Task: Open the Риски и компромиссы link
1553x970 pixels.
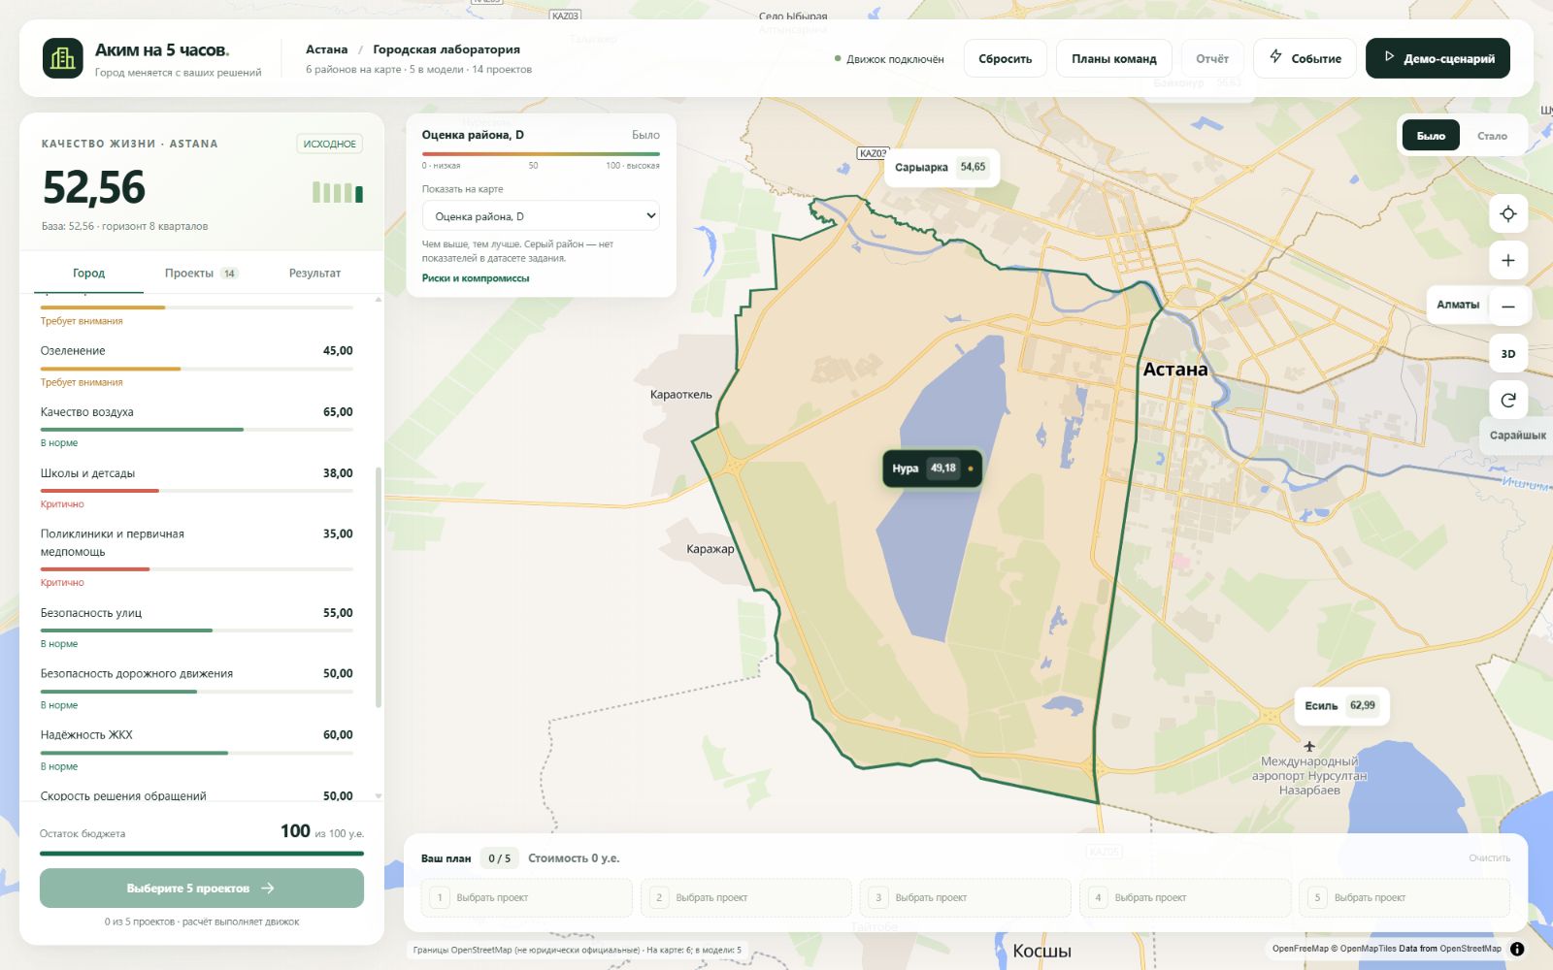Action: pyautogui.click(x=476, y=278)
